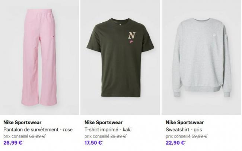Click the 17,50 € sale price

(x=94, y=142)
